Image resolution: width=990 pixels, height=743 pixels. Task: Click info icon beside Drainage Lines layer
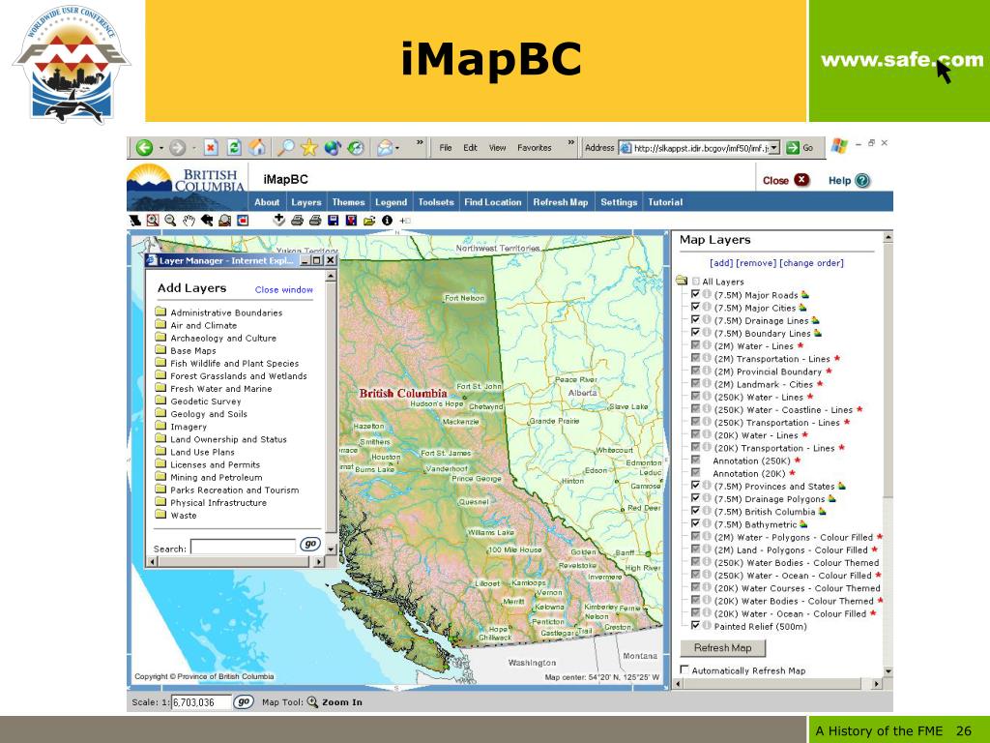coord(707,319)
